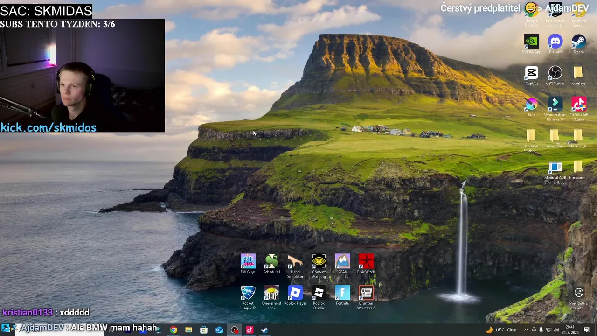Image resolution: width=597 pixels, height=336 pixels.
Task: Click the webcam overlay of the streamer
Action: click(x=82, y=76)
